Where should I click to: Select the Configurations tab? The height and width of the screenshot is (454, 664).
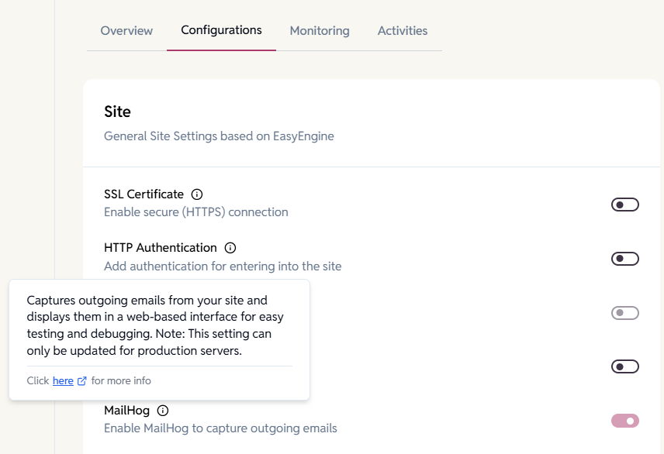221,30
